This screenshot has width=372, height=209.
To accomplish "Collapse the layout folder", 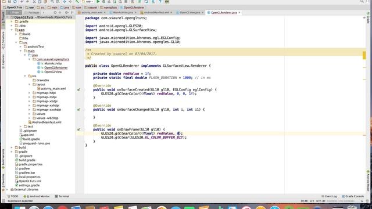I will click(30, 85).
